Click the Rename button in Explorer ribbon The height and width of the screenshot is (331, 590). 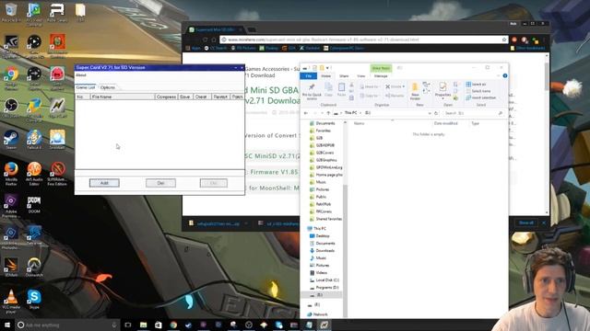pyautogui.click(x=395, y=96)
